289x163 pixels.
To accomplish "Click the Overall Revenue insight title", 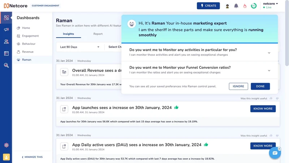I will point(97,70).
